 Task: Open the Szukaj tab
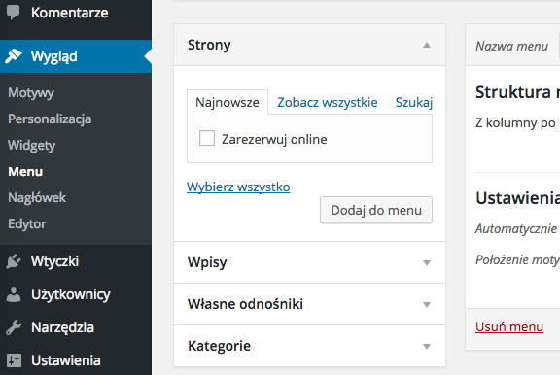414,102
